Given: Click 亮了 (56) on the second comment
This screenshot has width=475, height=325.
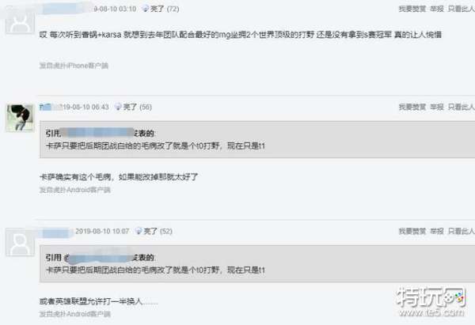Looking at the screenshot, I should 138,107.
